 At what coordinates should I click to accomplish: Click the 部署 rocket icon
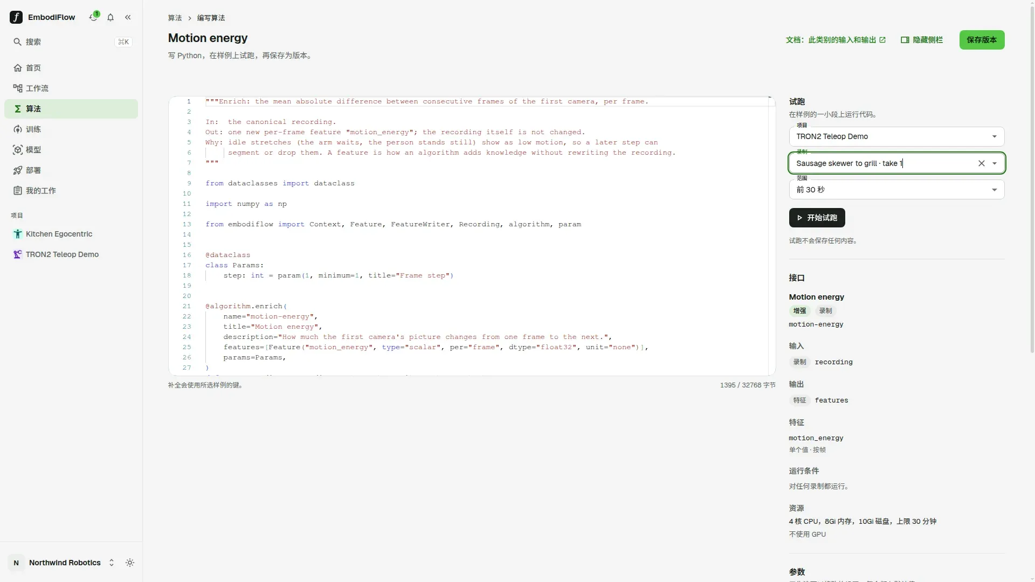click(18, 170)
